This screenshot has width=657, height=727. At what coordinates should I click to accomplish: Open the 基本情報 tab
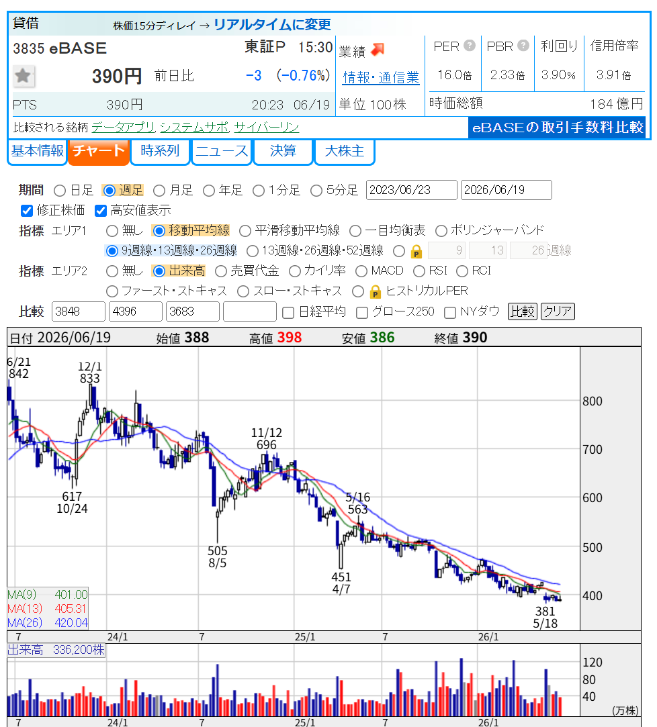coord(38,151)
